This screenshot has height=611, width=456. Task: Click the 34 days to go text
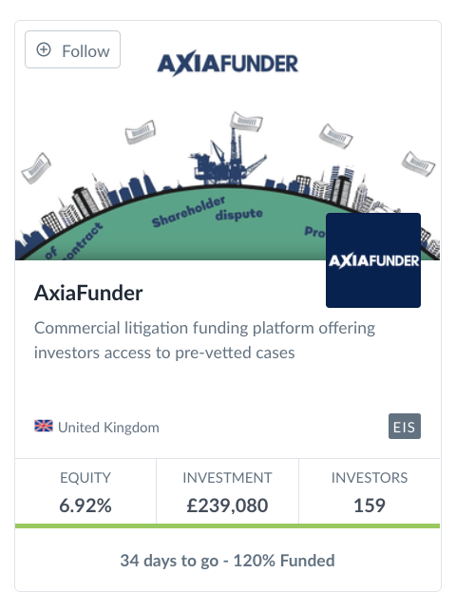click(169, 561)
